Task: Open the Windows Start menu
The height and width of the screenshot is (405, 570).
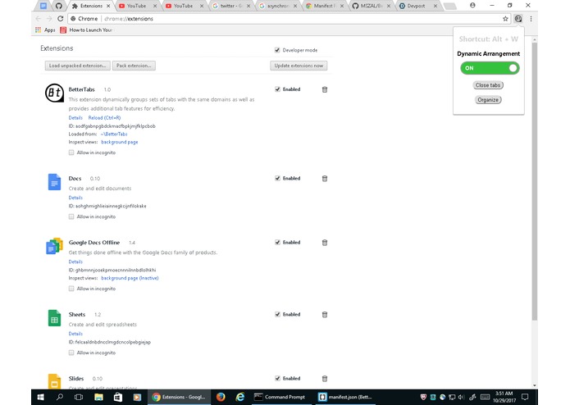Action: 40,397
